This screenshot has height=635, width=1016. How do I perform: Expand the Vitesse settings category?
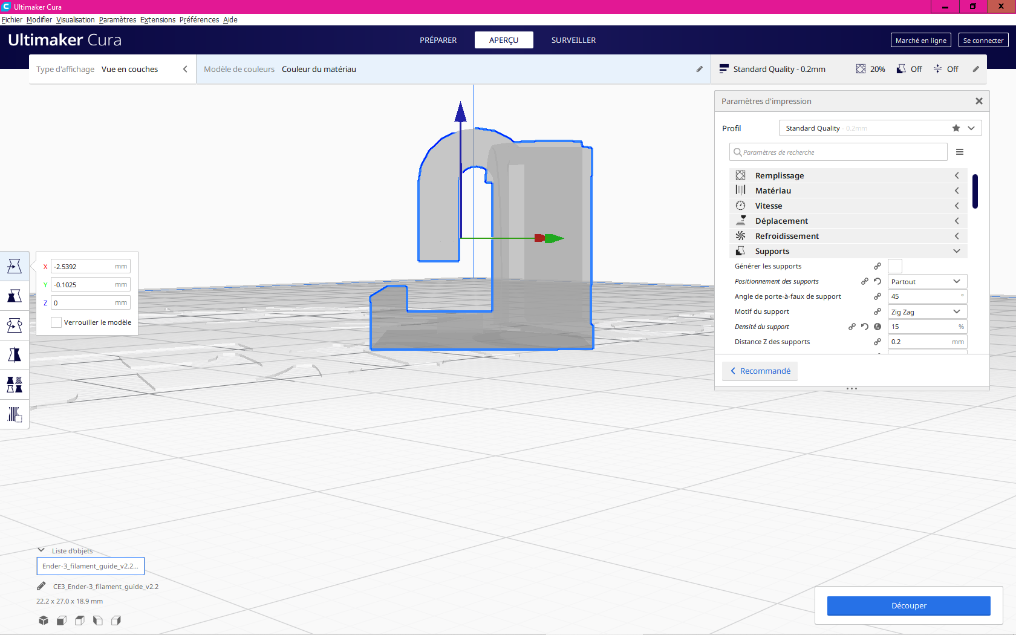pos(848,206)
